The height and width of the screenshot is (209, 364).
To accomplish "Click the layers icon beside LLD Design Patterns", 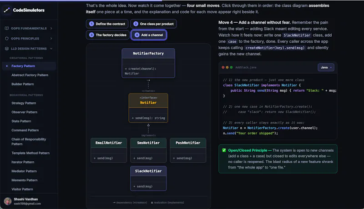I will coord(7,49).
